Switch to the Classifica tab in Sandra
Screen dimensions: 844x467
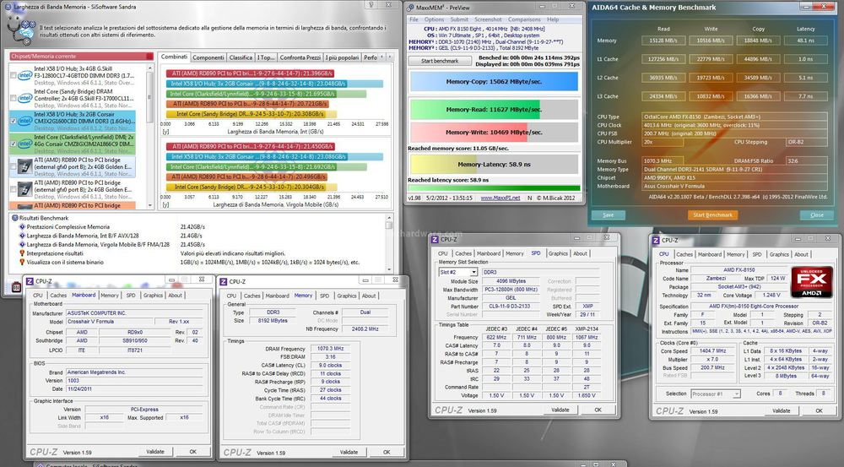241,57
